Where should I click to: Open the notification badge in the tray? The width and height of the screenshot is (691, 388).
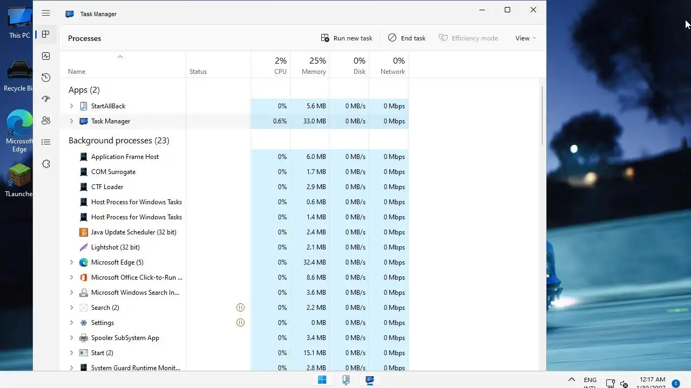[x=676, y=384]
